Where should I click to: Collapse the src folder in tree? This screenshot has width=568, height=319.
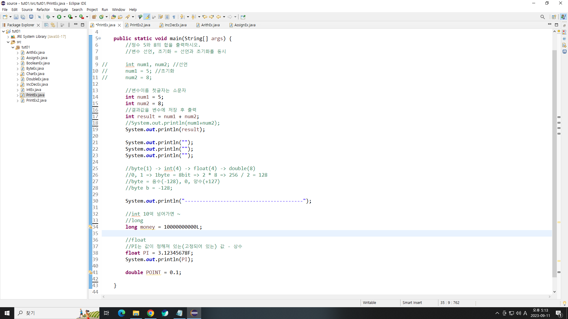click(x=8, y=42)
